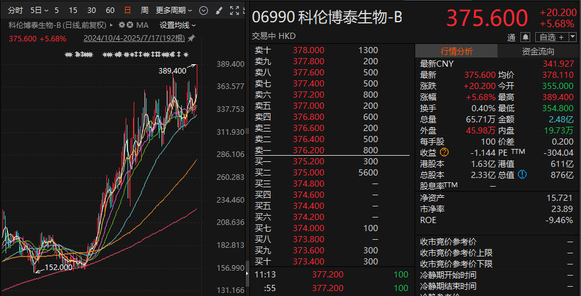Click the 今开 value 355.000
Screen dimensions: 581x296
(x=558, y=87)
